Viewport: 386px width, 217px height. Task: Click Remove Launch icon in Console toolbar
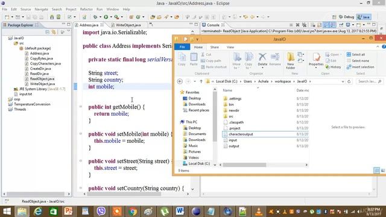(x=297, y=25)
